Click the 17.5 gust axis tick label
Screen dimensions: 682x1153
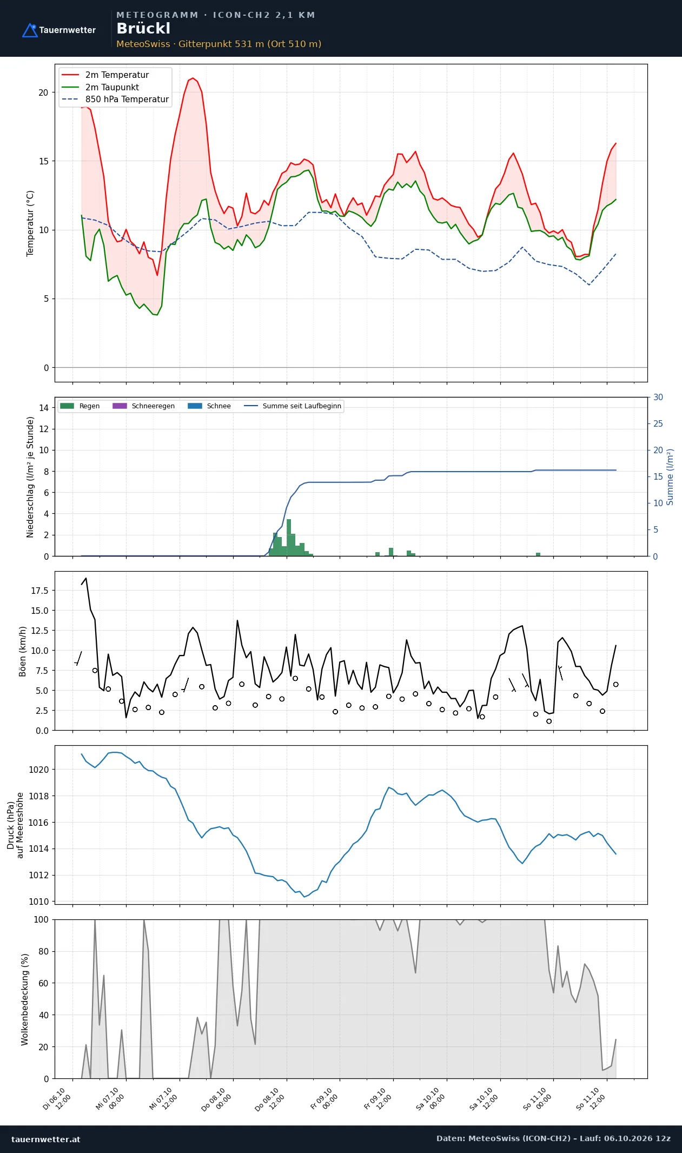[39, 591]
